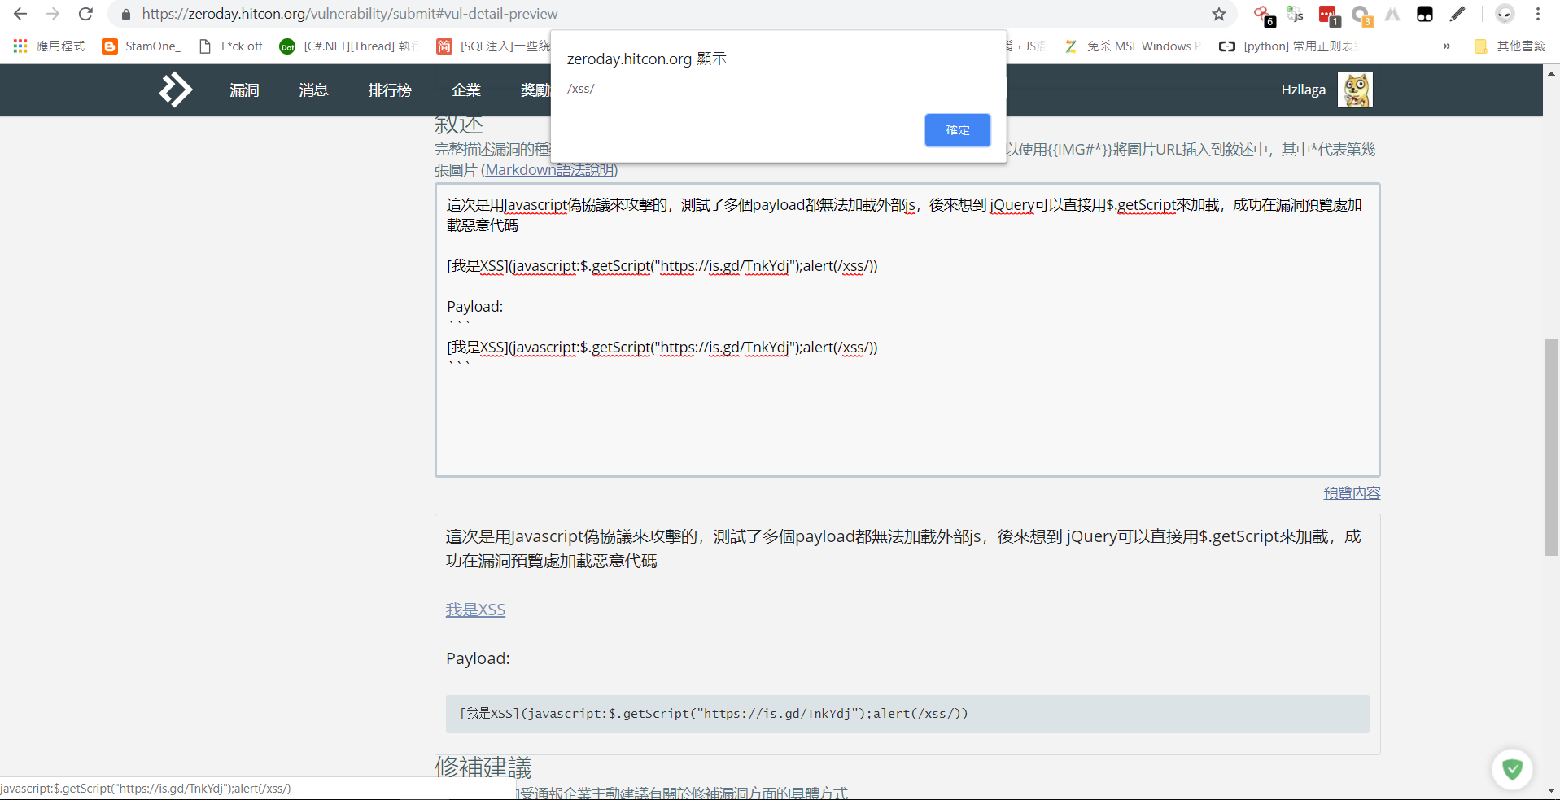The image size is (1560, 800).
Task: Click the padlock site security icon
Action: point(126,14)
